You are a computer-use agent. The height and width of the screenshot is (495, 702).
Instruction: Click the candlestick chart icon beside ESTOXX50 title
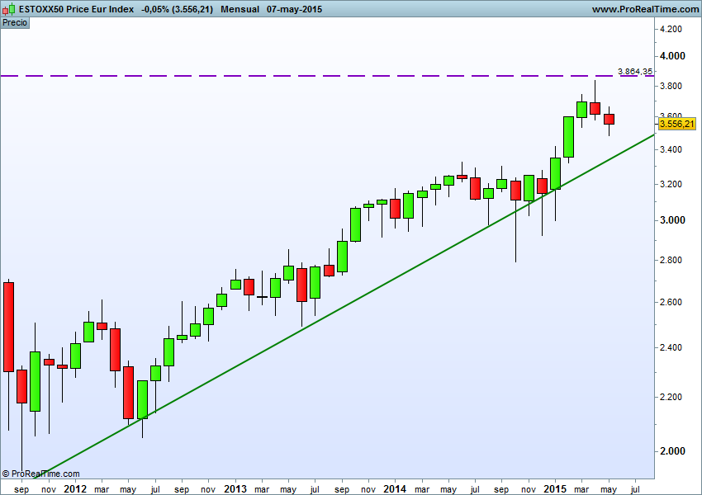(10, 9)
